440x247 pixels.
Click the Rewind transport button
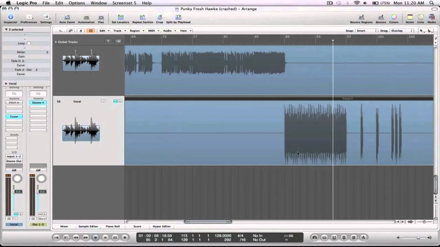[76, 237]
